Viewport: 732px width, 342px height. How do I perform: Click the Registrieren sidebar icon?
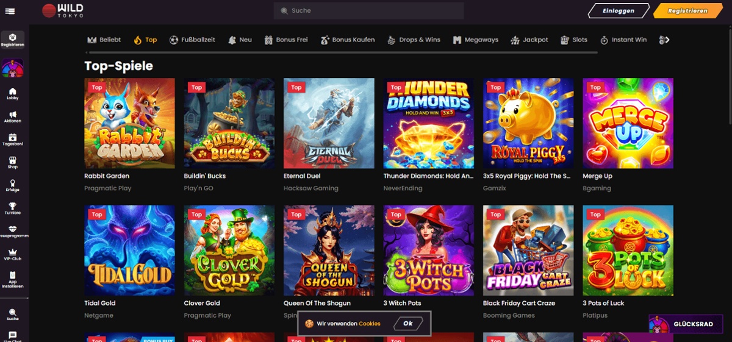click(12, 40)
